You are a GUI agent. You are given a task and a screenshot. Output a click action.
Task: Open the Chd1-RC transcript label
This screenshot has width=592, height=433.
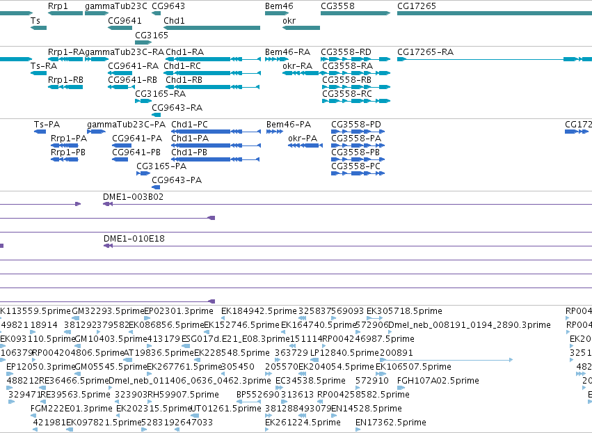coord(182,65)
